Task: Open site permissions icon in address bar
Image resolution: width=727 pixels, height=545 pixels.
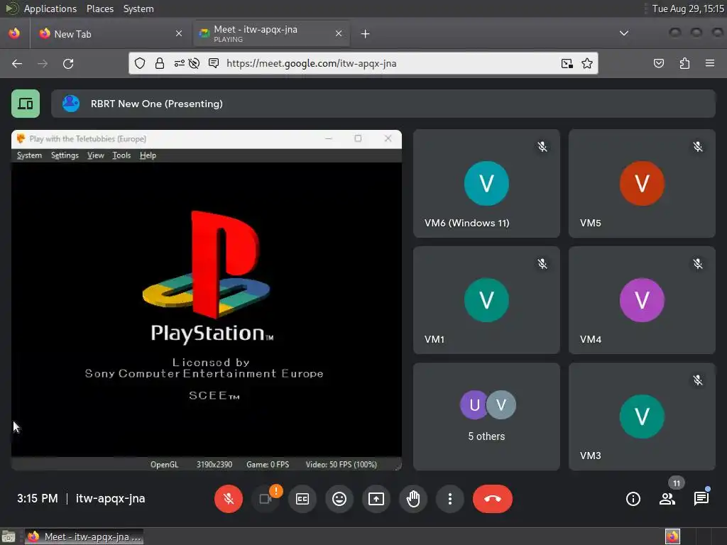Action: (x=180, y=63)
